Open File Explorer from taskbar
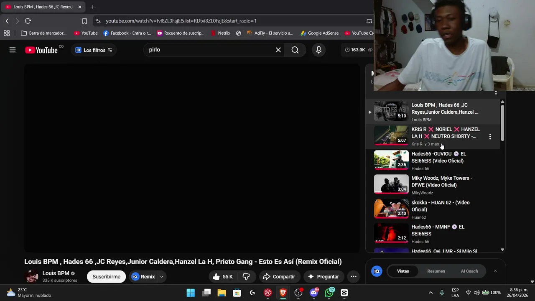Viewport: 535px width, 301px height. tap(222, 293)
